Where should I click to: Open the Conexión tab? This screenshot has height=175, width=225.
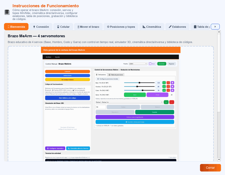41,27
